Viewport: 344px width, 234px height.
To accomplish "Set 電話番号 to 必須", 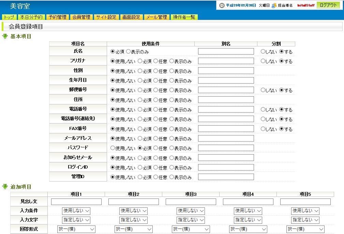I will [140, 109].
